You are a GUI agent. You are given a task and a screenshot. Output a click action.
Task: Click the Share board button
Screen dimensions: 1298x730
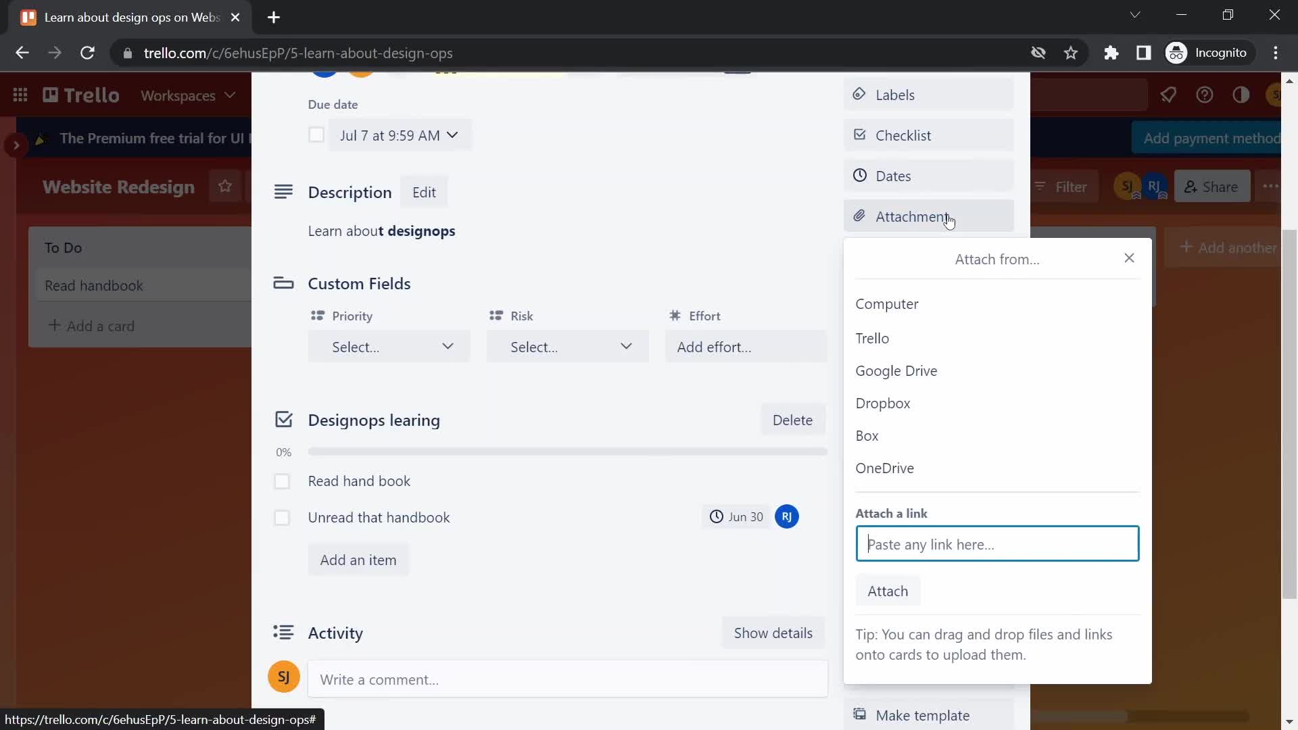click(x=1211, y=187)
